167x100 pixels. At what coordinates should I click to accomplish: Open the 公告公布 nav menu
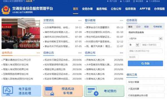pos(116,9)
